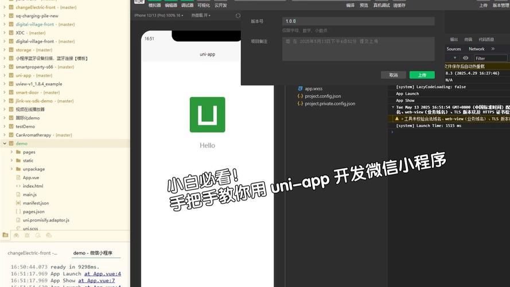This screenshot has width=510, height=287.
Task: Select the jlink-wx-sdk-demo project
Action: (x=34, y=101)
